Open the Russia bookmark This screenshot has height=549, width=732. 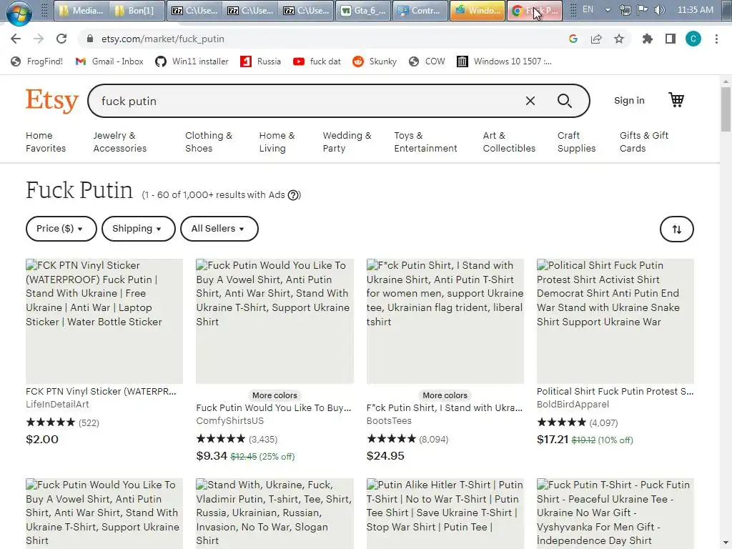[260, 61]
